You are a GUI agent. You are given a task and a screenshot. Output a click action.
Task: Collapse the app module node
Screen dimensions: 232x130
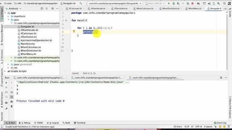point(5,13)
